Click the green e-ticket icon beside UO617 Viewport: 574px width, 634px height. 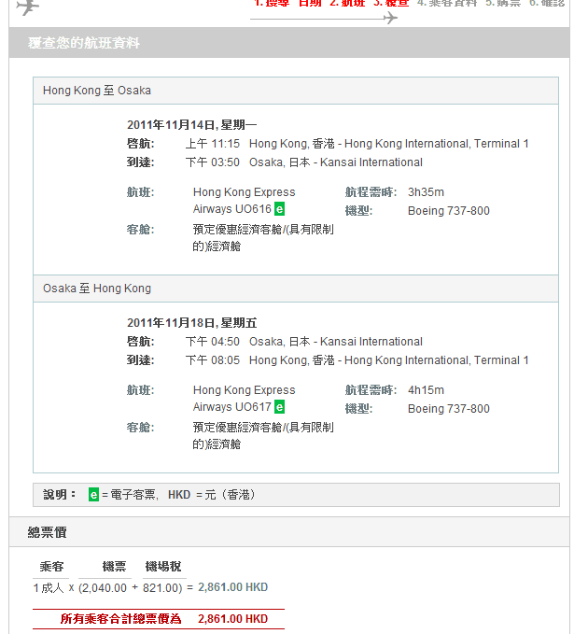[x=280, y=407]
